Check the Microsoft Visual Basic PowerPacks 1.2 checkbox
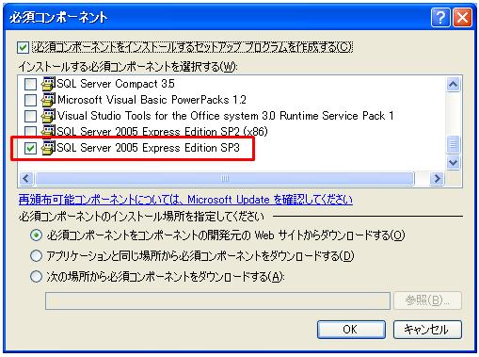 click(x=30, y=100)
